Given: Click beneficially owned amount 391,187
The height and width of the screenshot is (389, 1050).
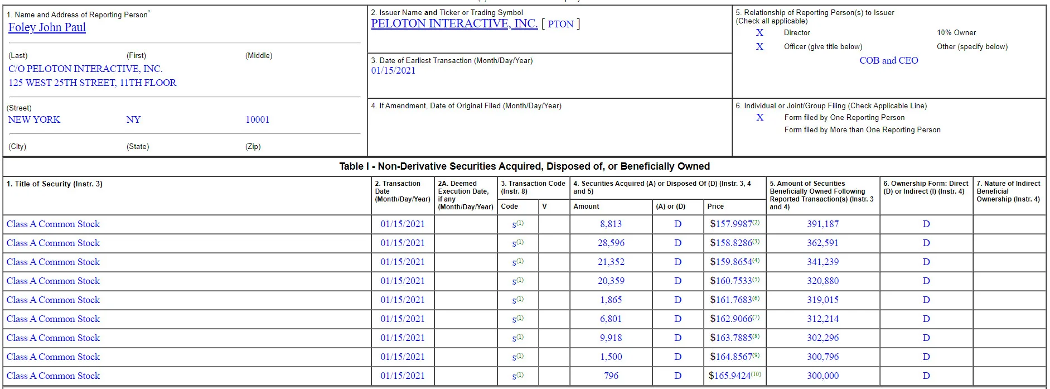Looking at the screenshot, I should [822, 224].
